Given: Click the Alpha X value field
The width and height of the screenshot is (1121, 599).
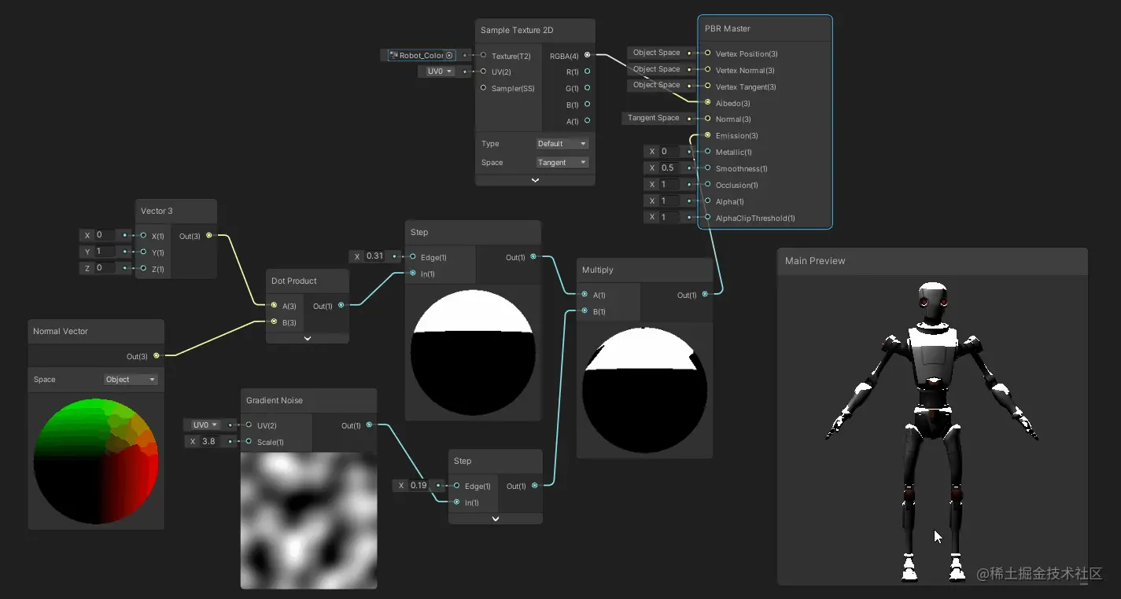Looking at the screenshot, I should (669, 201).
